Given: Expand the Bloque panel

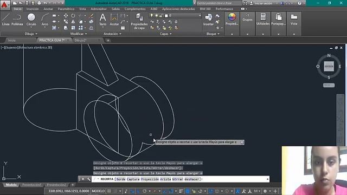Looking at the screenshot, I should (213, 34).
